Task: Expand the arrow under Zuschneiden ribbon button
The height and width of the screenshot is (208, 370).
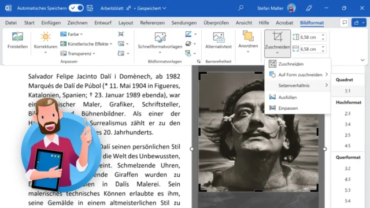Action: click(277, 53)
